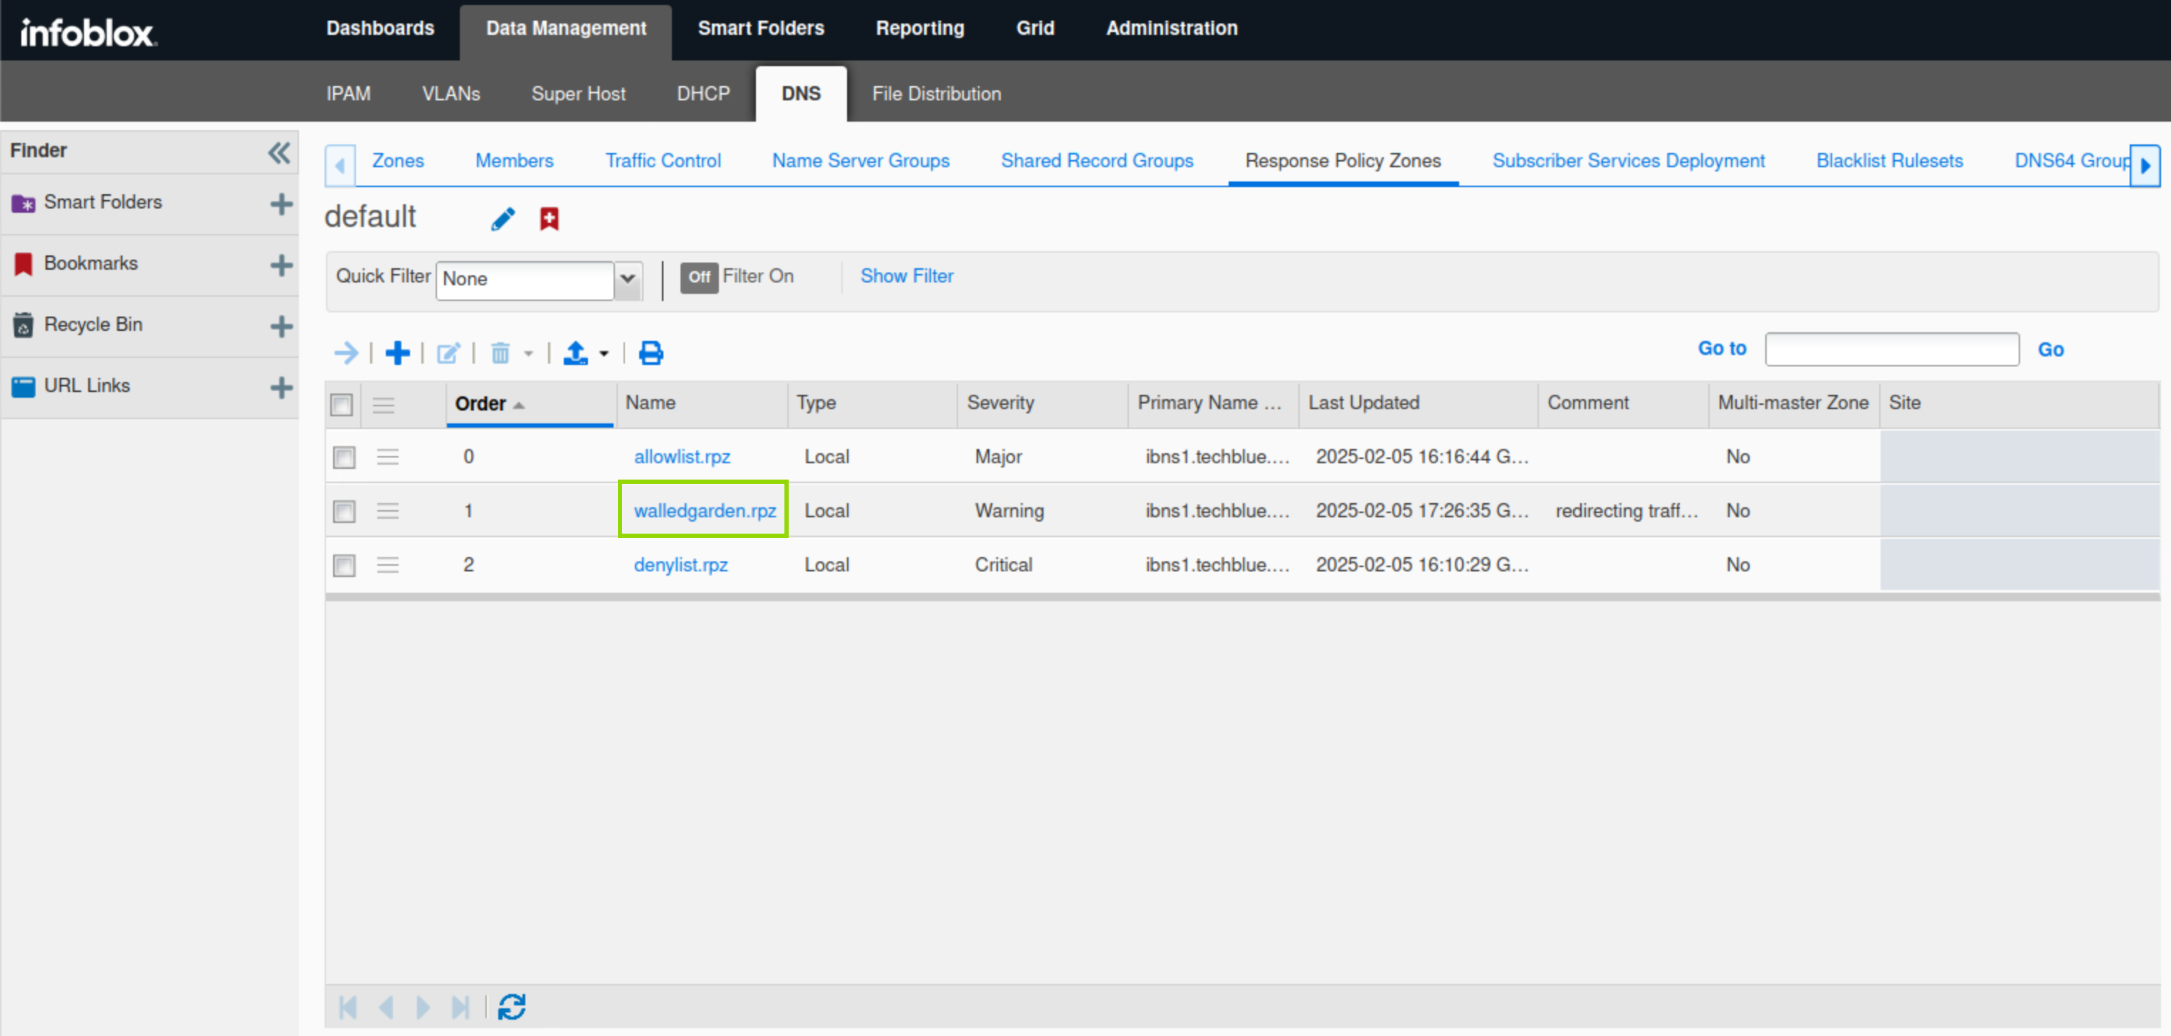Toggle the Filter On switch
The width and height of the screenshot is (2171, 1036).
coord(699,277)
